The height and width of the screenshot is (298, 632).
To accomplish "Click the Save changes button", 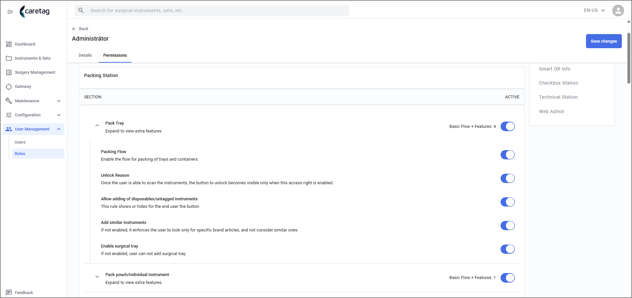I will pos(604,41).
